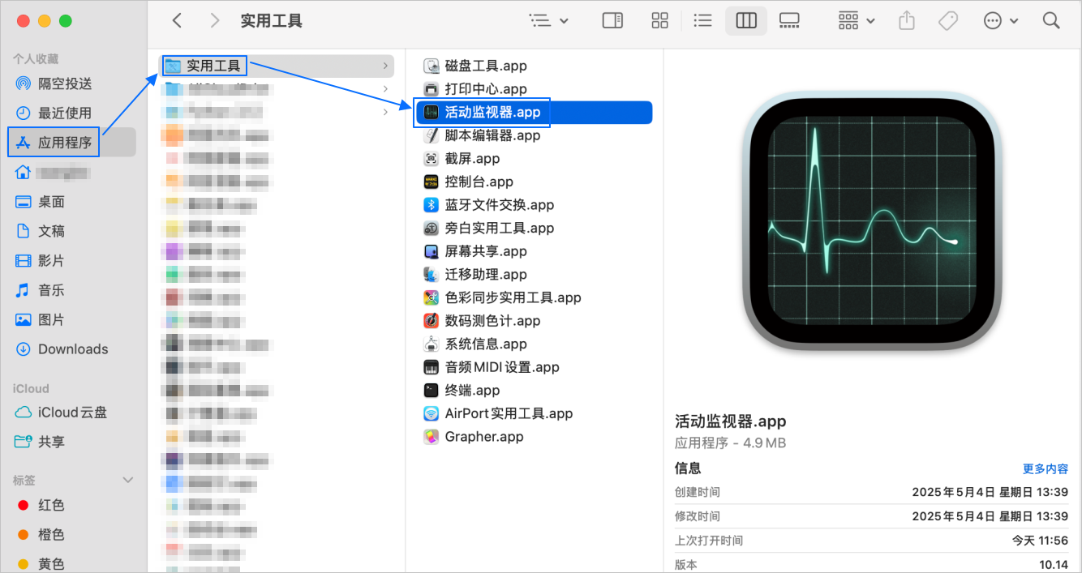Image resolution: width=1082 pixels, height=573 pixels.
Task: Click the Tags icon in the toolbar
Action: point(948,20)
